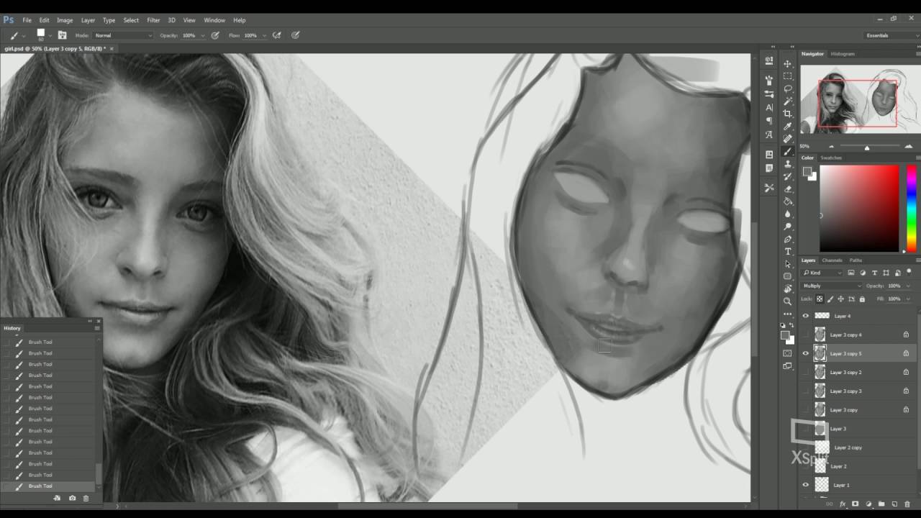Select the Healing Brush tool

788,139
